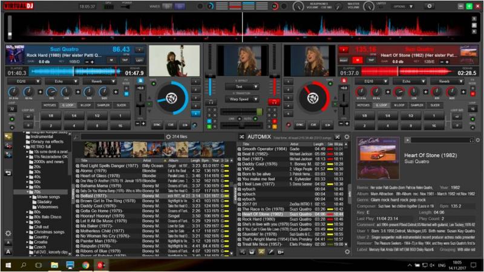484x272 pixels.
Task: Click the add favorite folder icon in sidebar
Action: pos(8,136)
